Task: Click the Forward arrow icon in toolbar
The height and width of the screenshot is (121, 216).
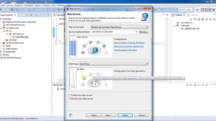Action: point(159,10)
